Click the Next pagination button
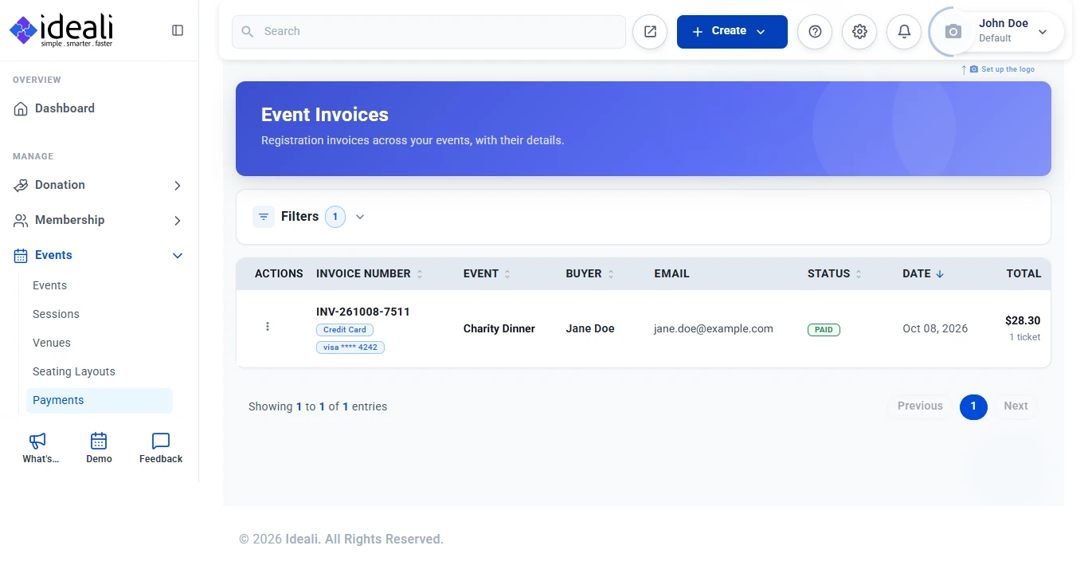 point(1016,406)
